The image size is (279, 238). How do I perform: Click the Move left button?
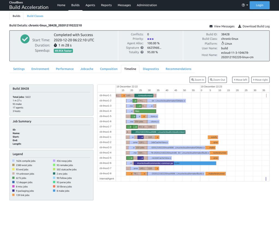coord(240,80)
